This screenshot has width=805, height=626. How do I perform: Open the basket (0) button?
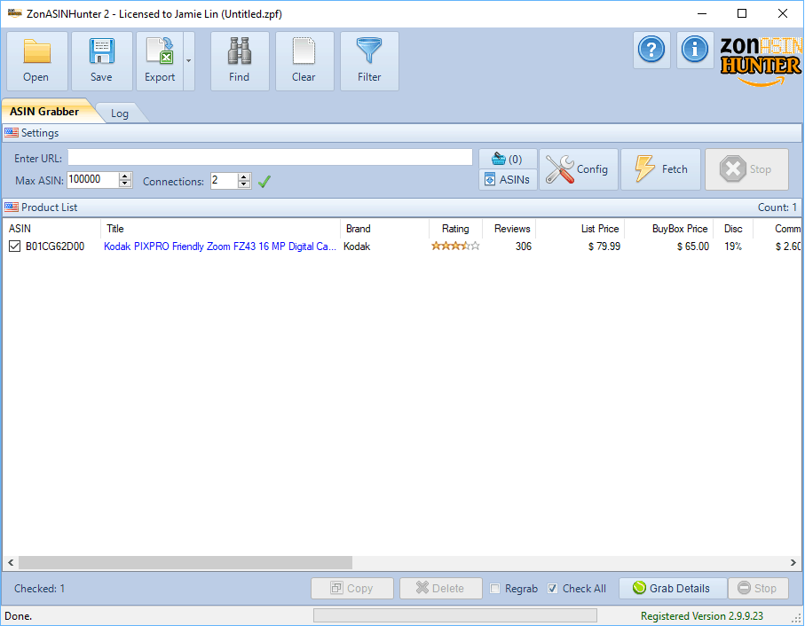coord(508,159)
